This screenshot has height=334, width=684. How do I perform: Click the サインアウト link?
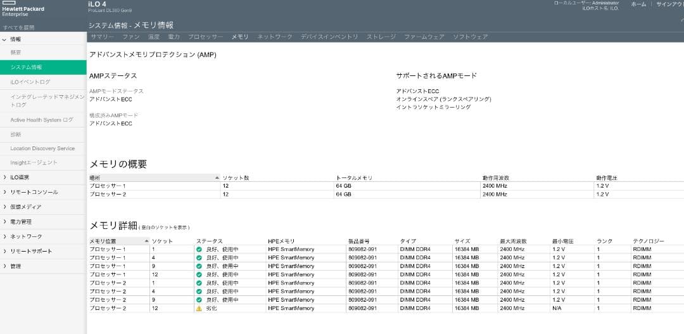(670, 4)
